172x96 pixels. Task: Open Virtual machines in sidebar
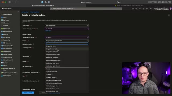point(6,49)
